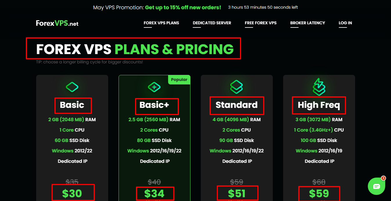
Task: Open the Free Forex VPS page
Action: tap(261, 23)
